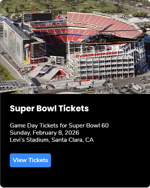
Task: Select the Super Bowl Tickets heading
Action: (49, 108)
